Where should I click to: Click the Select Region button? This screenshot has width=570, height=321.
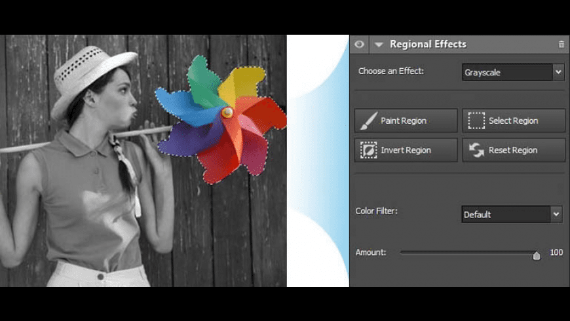(x=514, y=121)
